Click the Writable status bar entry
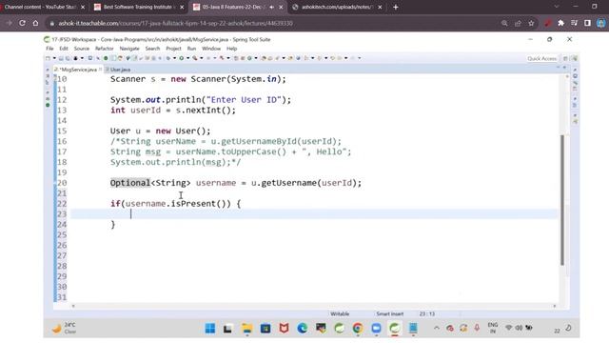This screenshot has width=609, height=343. (x=340, y=313)
